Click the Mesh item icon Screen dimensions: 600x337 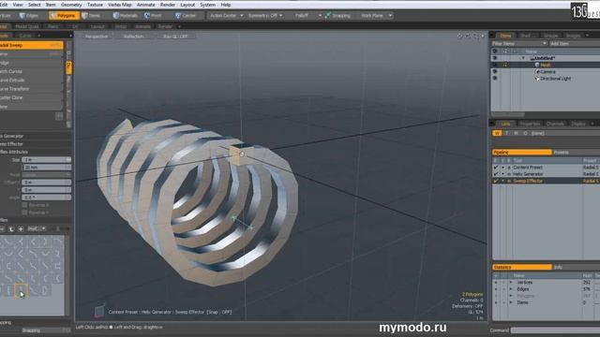click(537, 65)
